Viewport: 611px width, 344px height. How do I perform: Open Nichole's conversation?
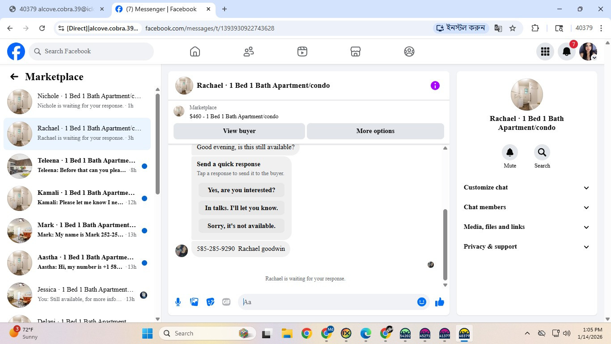tap(77, 101)
